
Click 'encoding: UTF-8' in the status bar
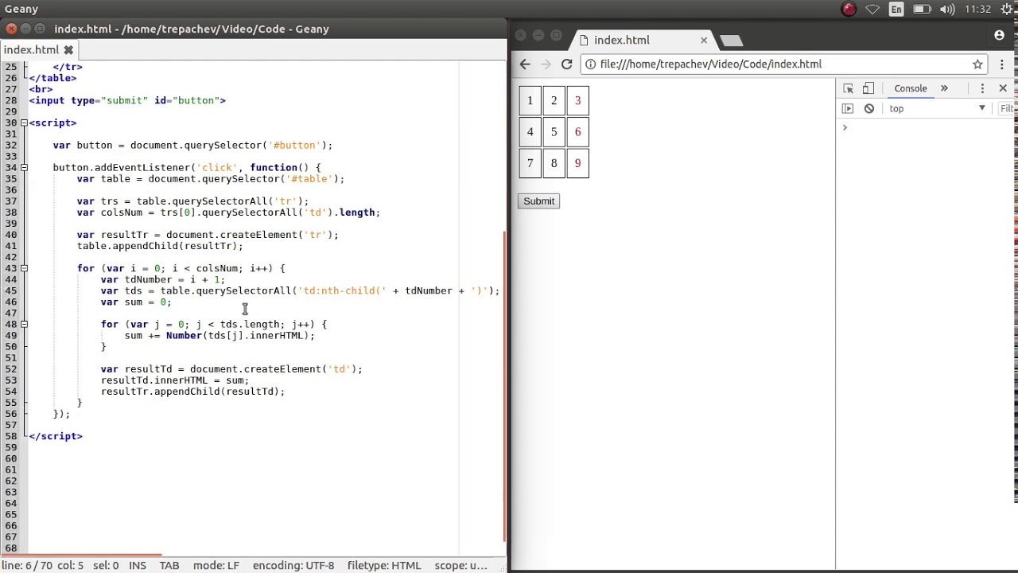tap(293, 565)
